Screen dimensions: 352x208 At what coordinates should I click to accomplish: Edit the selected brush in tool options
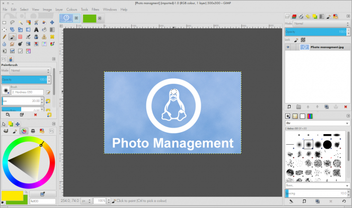48,92
